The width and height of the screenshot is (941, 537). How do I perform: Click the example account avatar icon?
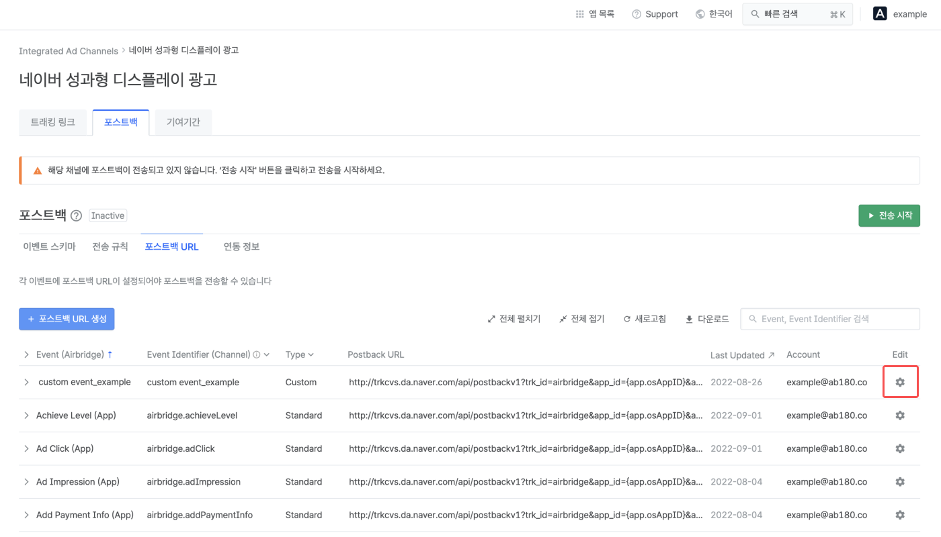click(880, 13)
